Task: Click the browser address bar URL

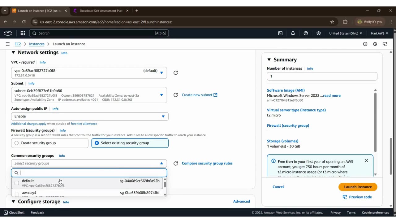Action: tap(106, 22)
